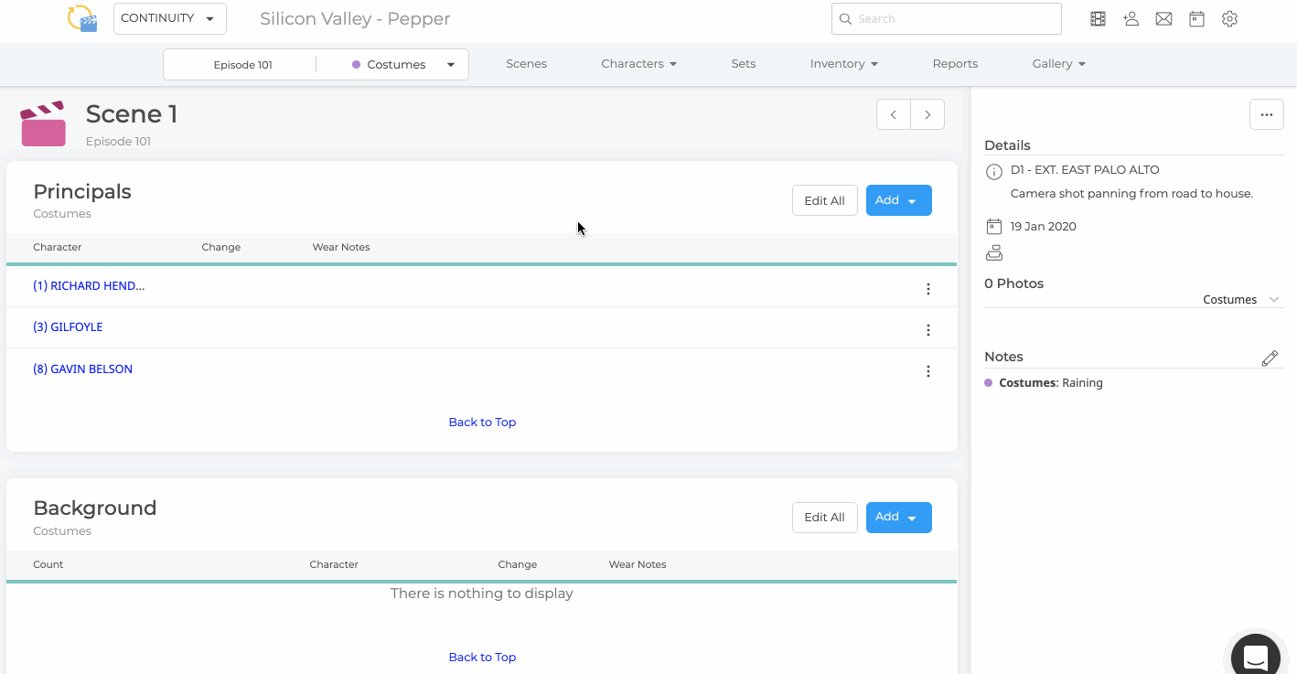Open the Principals Add dropdown
This screenshot has height=674, width=1297.
click(898, 200)
